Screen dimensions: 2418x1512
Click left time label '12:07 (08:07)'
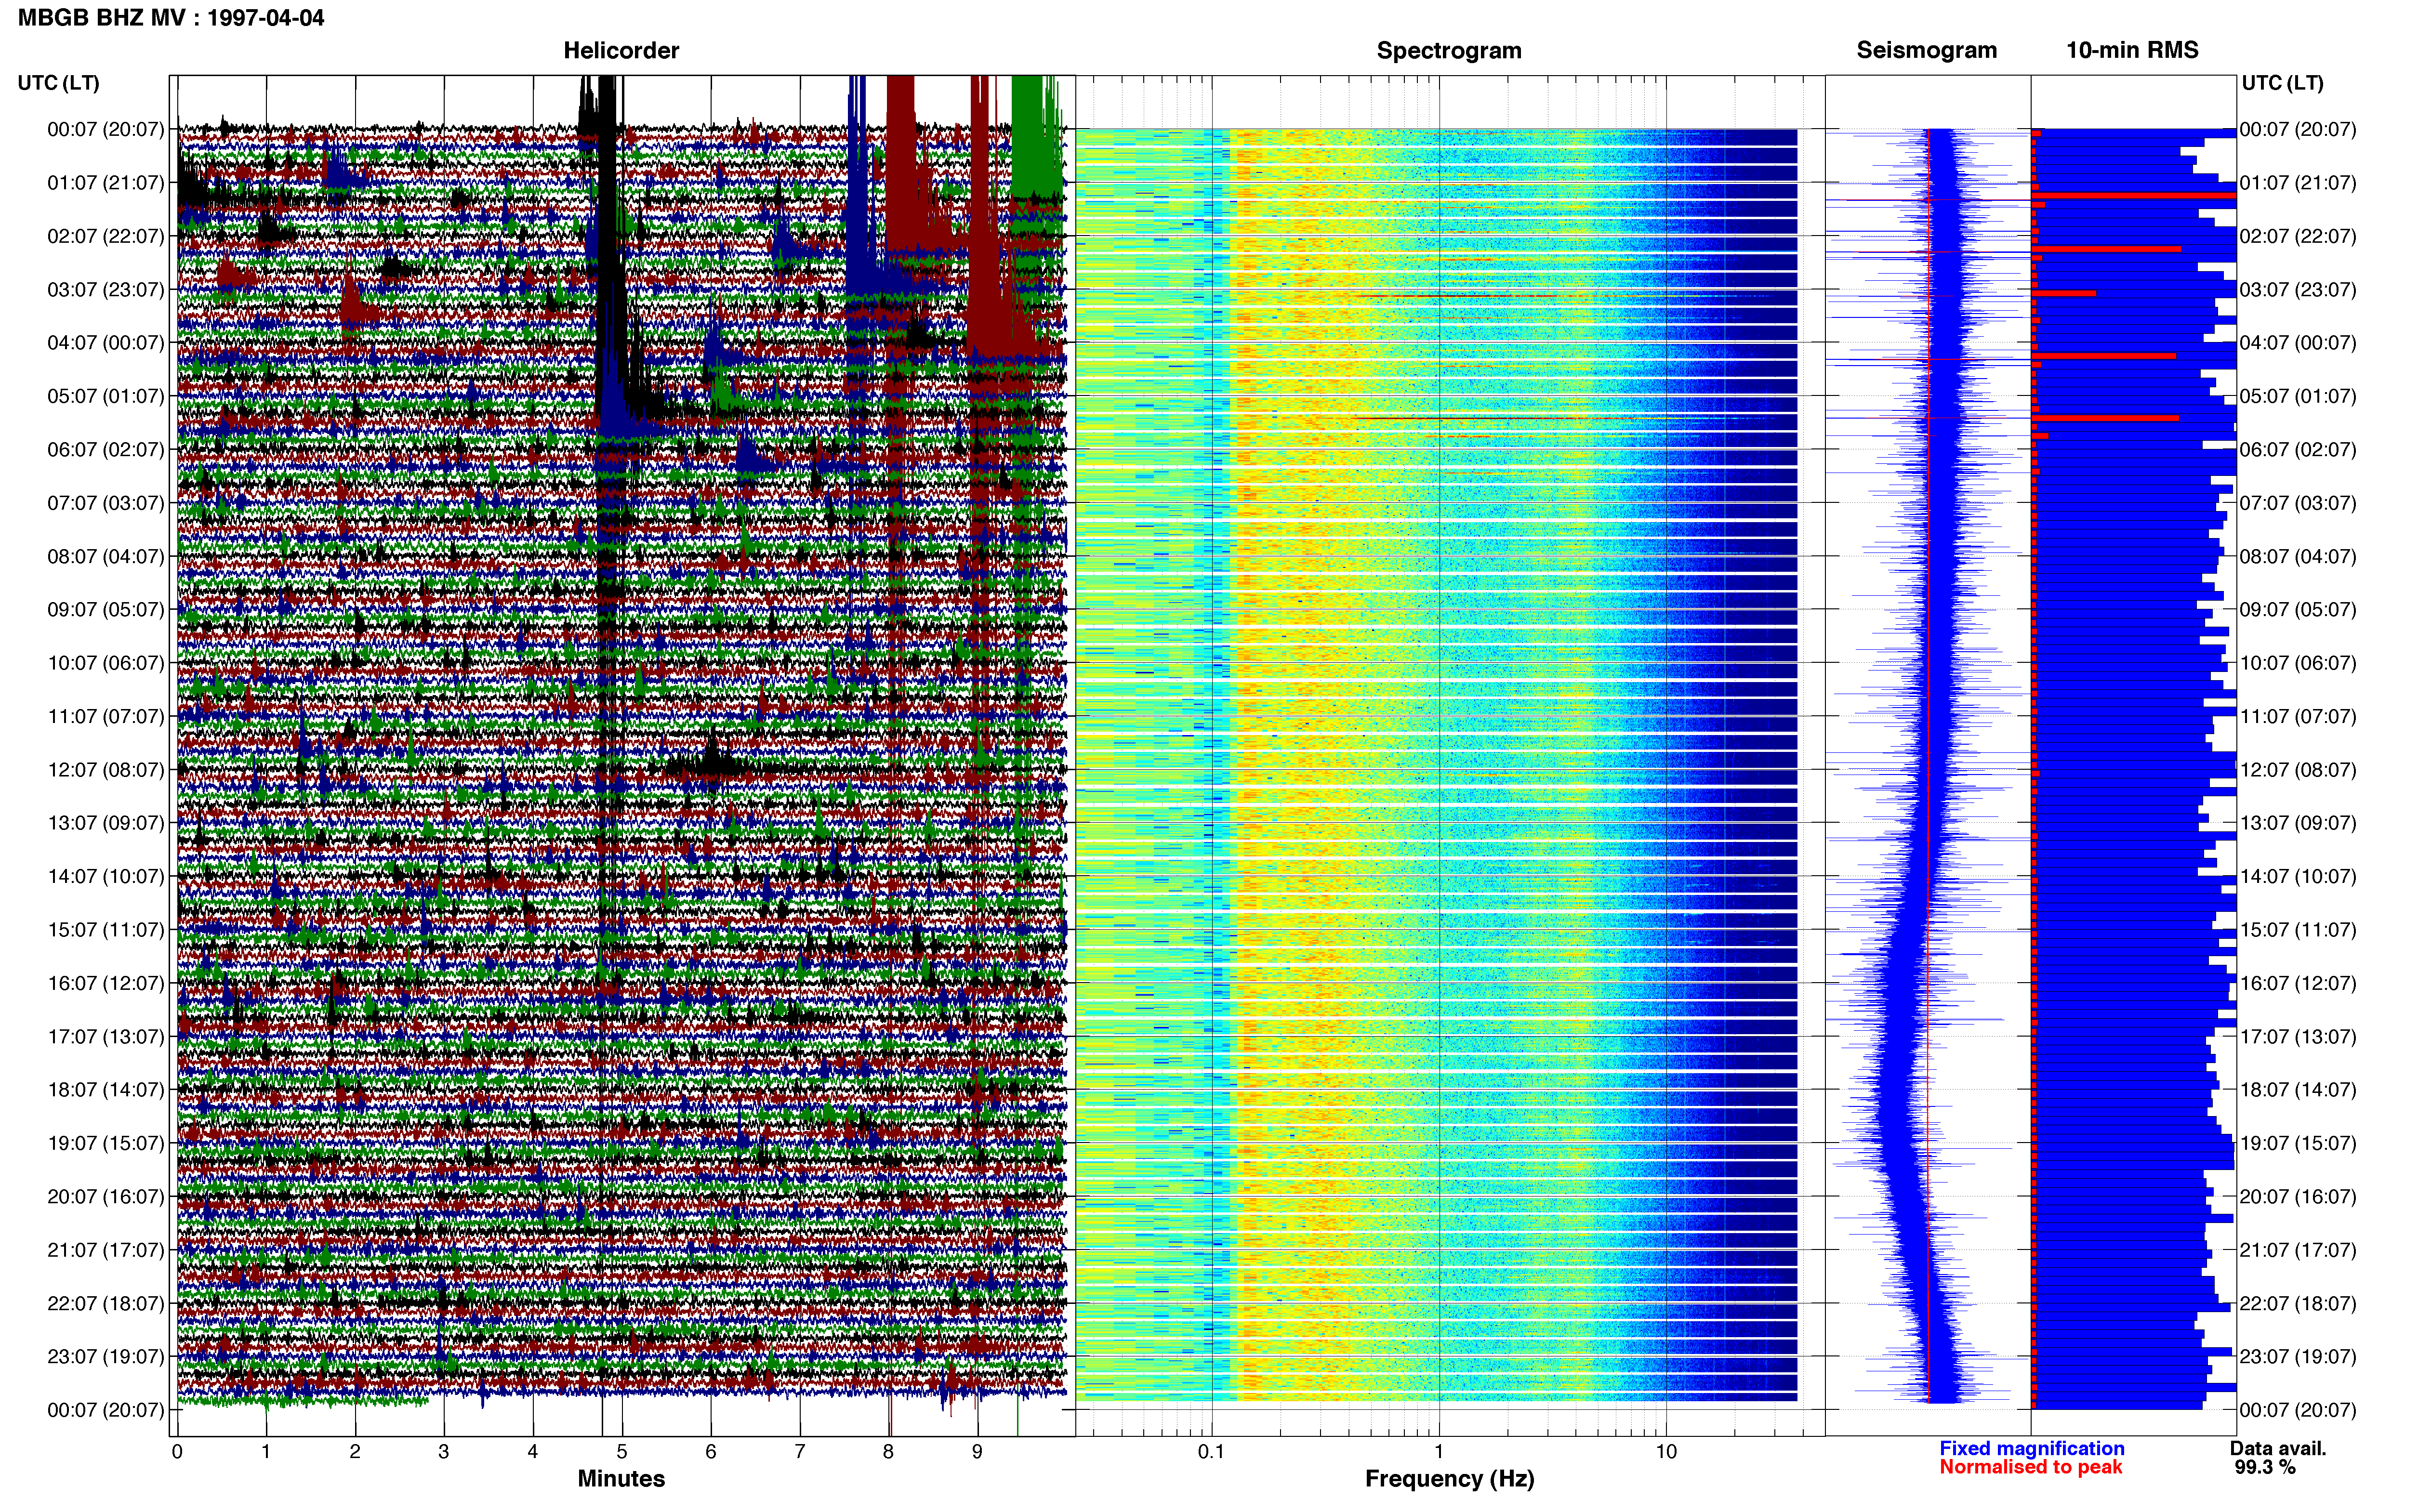(106, 770)
